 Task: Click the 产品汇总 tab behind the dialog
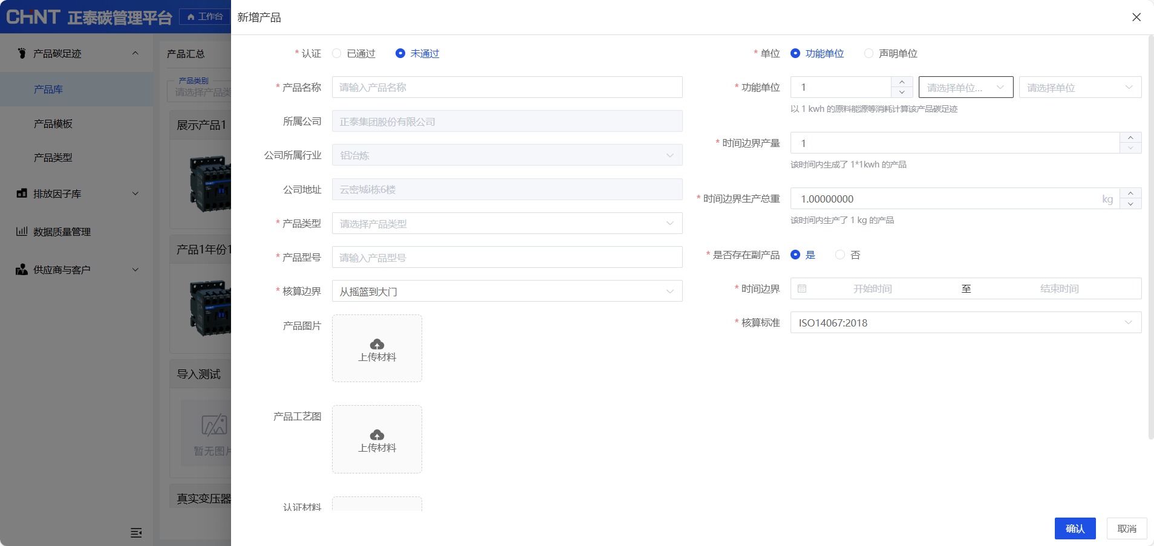[x=186, y=53]
